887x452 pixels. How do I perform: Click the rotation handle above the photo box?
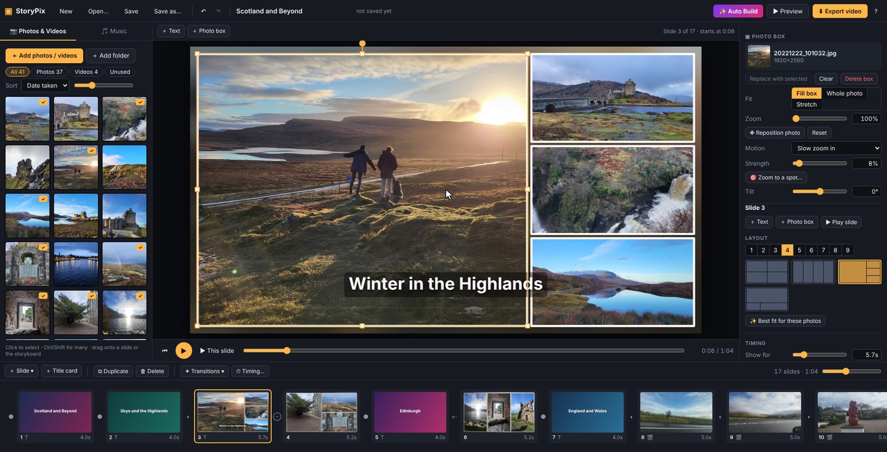pyautogui.click(x=362, y=43)
